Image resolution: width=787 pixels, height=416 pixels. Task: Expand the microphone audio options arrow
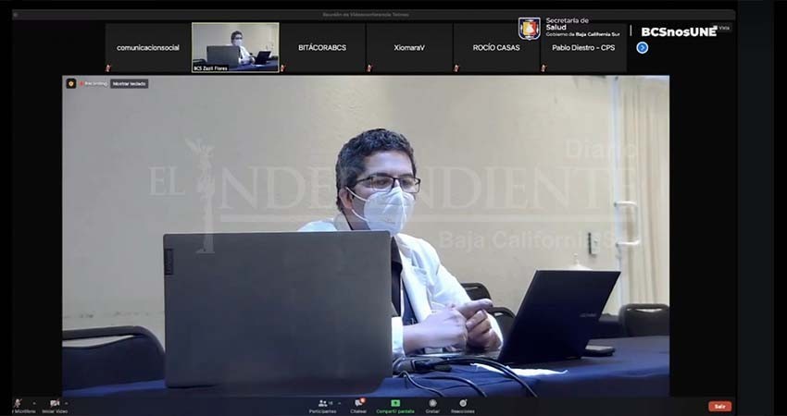pos(33,403)
